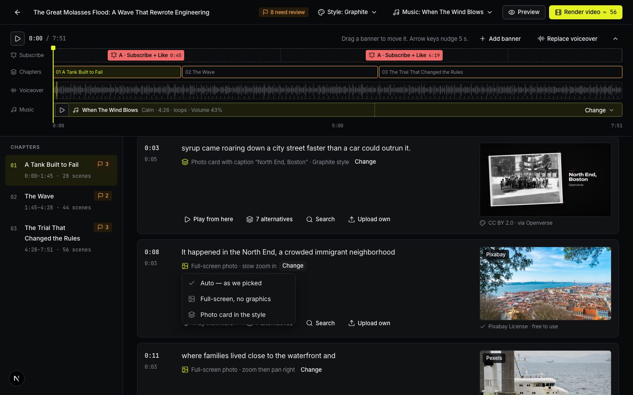Screen dimensions: 633x395
Task: Select the Subscribe + Like banner at 0:45
Action: coord(146,55)
